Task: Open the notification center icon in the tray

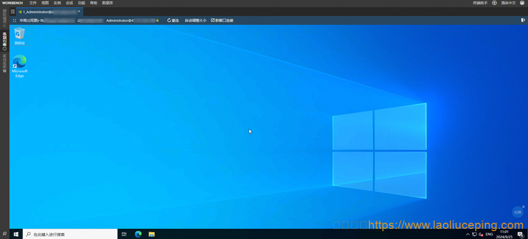Action: pyautogui.click(x=521, y=235)
